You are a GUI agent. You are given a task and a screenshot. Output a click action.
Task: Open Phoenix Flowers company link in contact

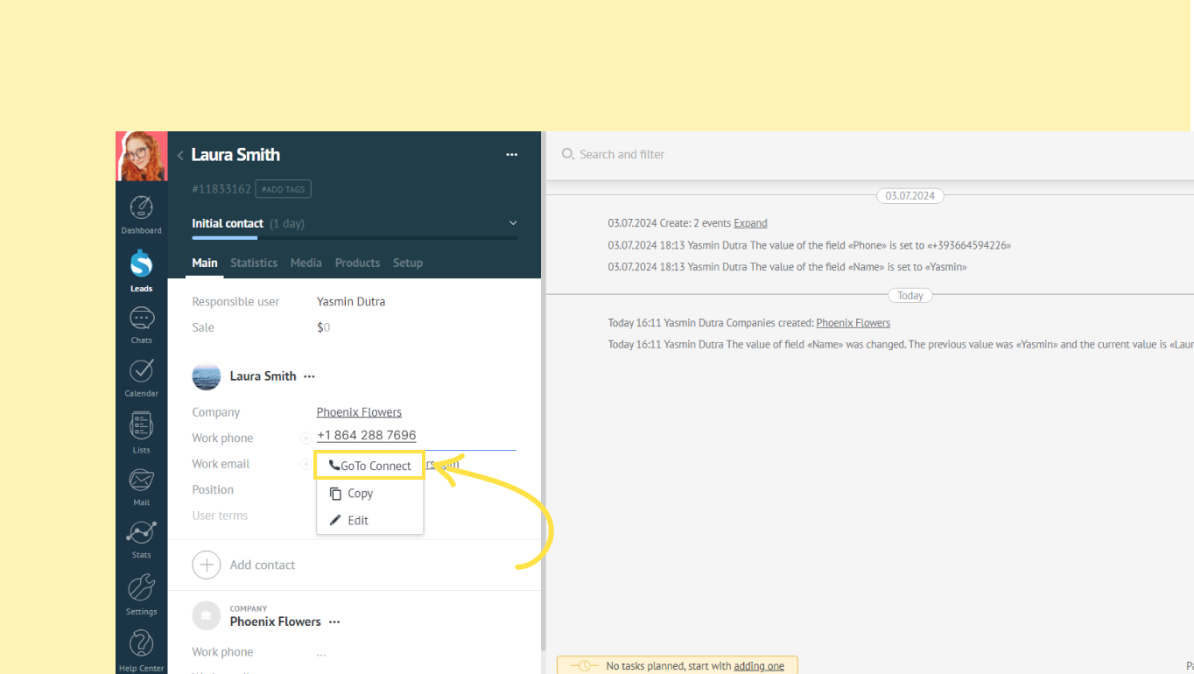pos(359,412)
